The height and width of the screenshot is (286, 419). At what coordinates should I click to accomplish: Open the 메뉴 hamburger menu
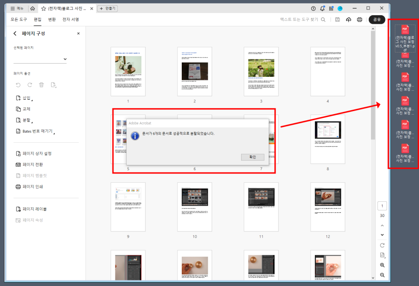[x=16, y=9]
